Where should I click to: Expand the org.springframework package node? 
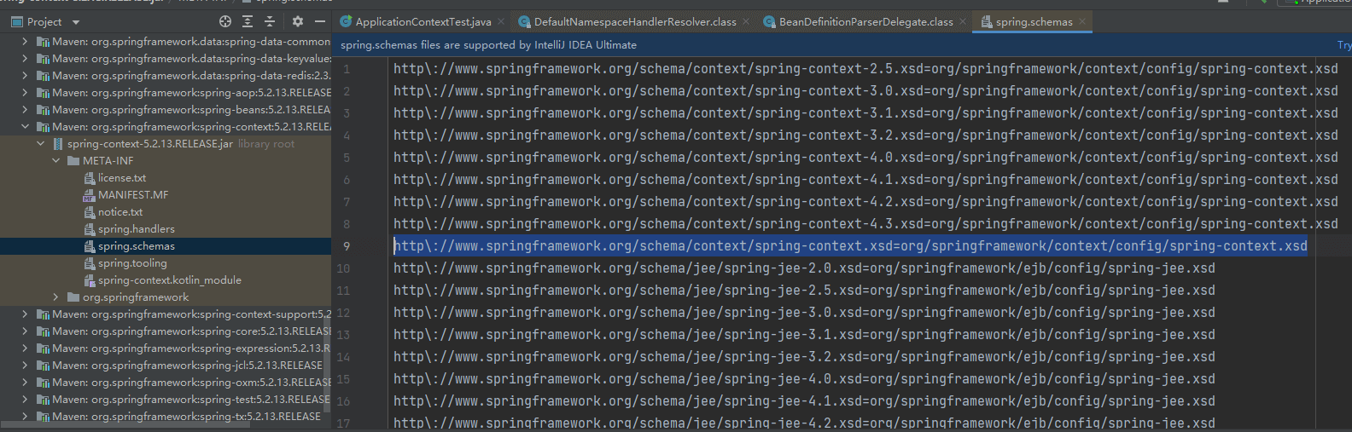[x=56, y=297]
